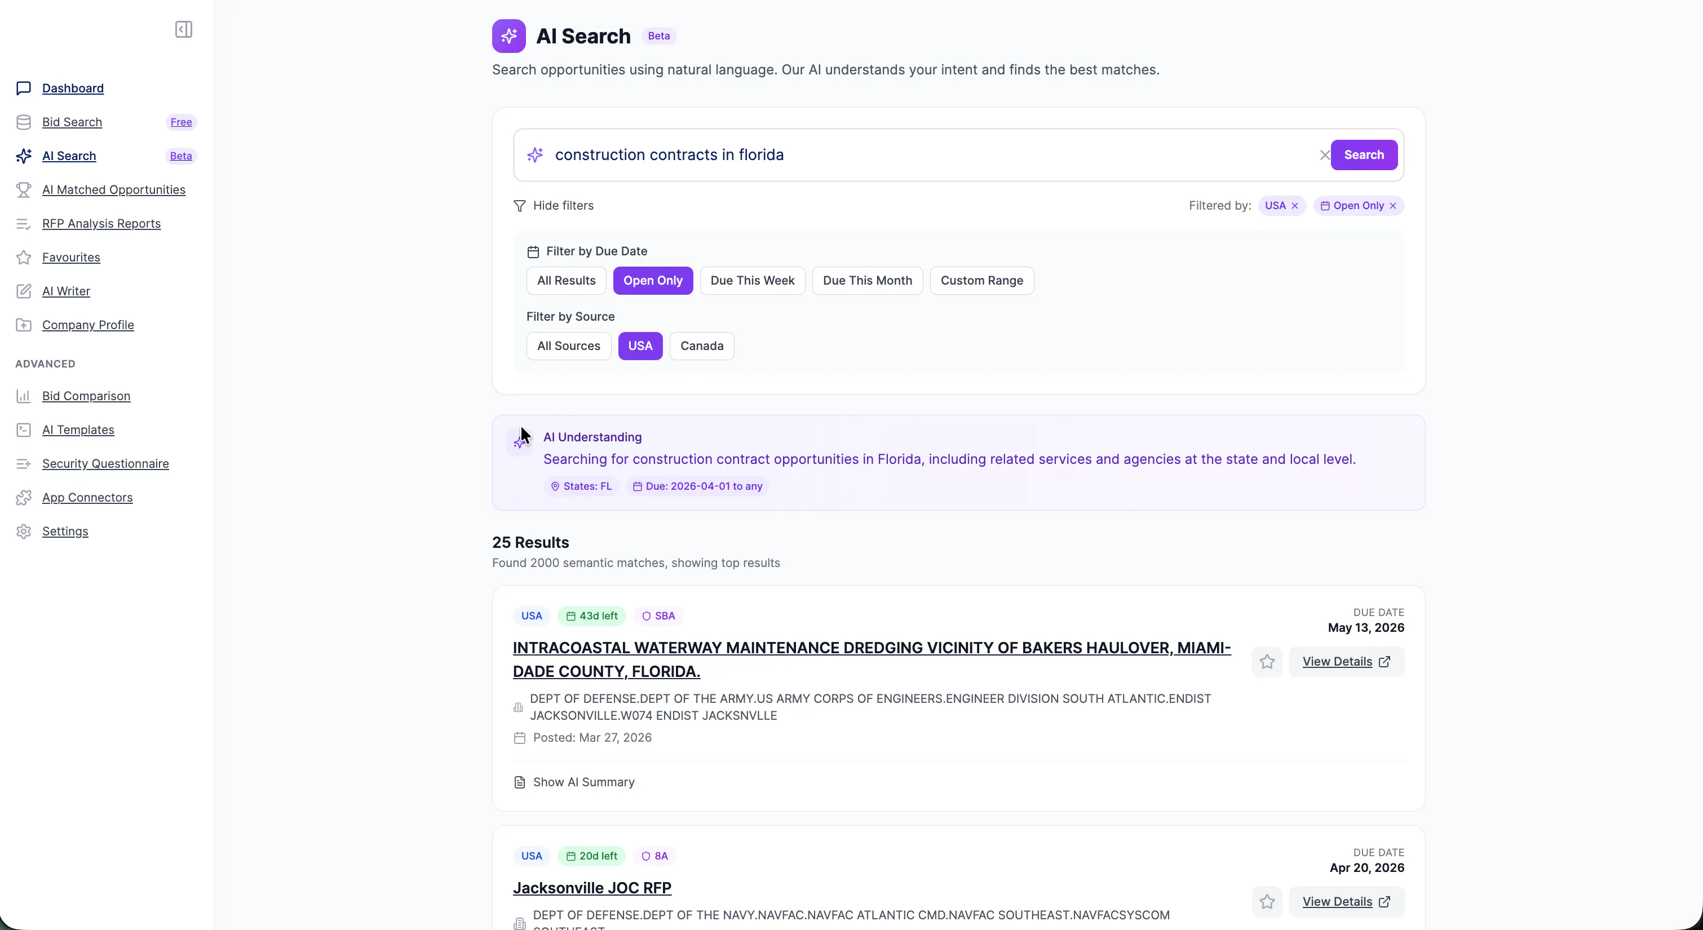This screenshot has width=1703, height=930.
Task: Open Bid Comparison page
Action: (x=86, y=396)
